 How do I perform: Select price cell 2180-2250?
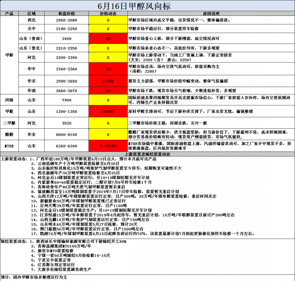[66, 29]
